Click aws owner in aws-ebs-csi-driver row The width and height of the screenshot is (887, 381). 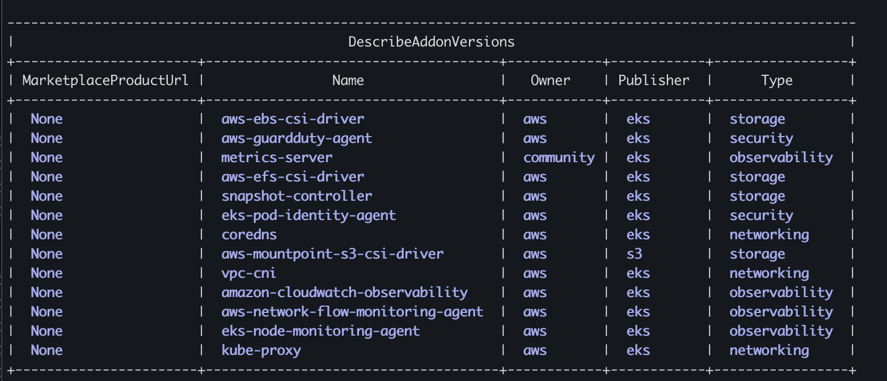click(x=535, y=119)
